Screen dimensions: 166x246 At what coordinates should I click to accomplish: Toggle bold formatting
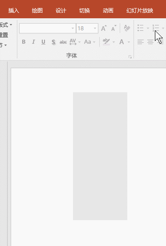click(24, 42)
